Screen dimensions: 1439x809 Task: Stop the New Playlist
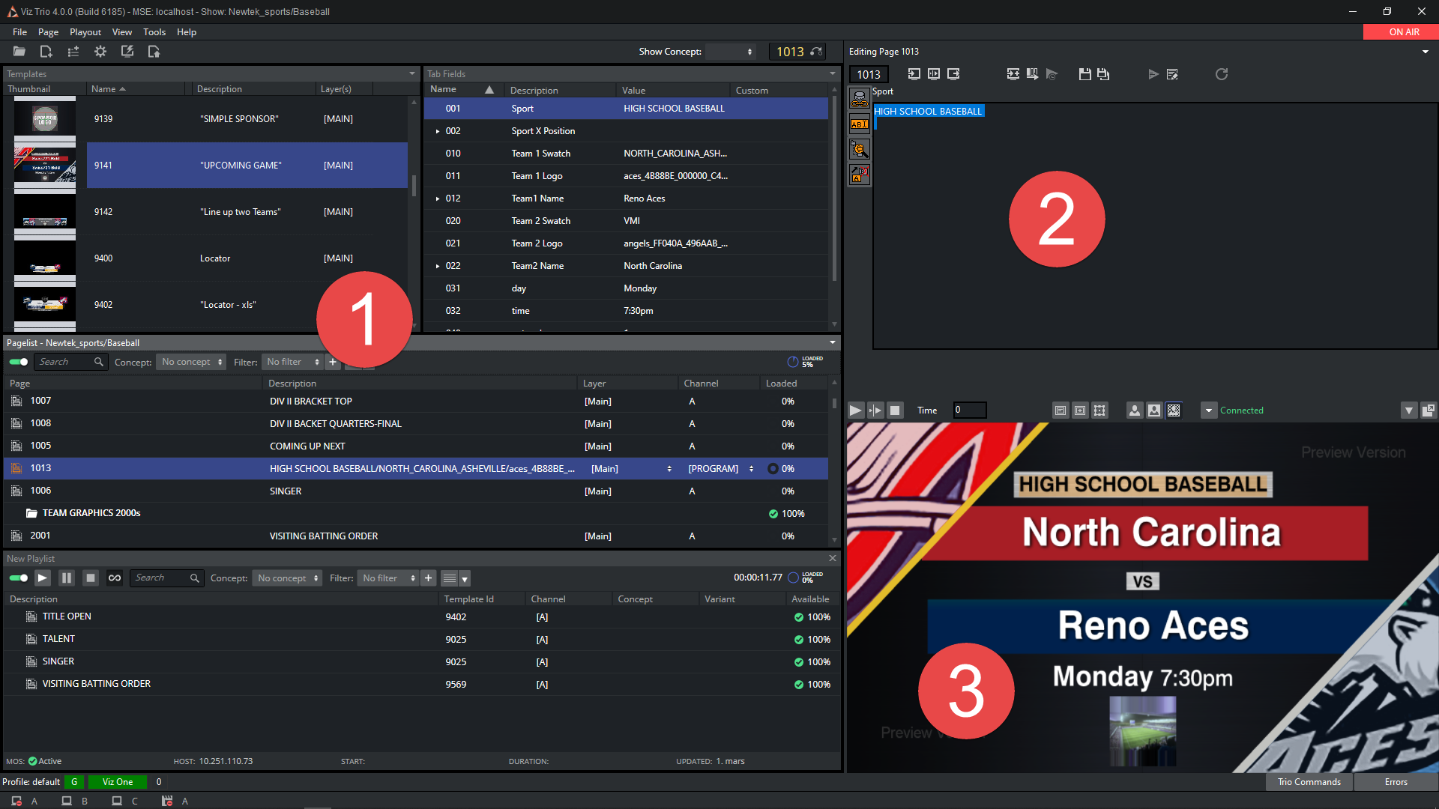click(91, 578)
